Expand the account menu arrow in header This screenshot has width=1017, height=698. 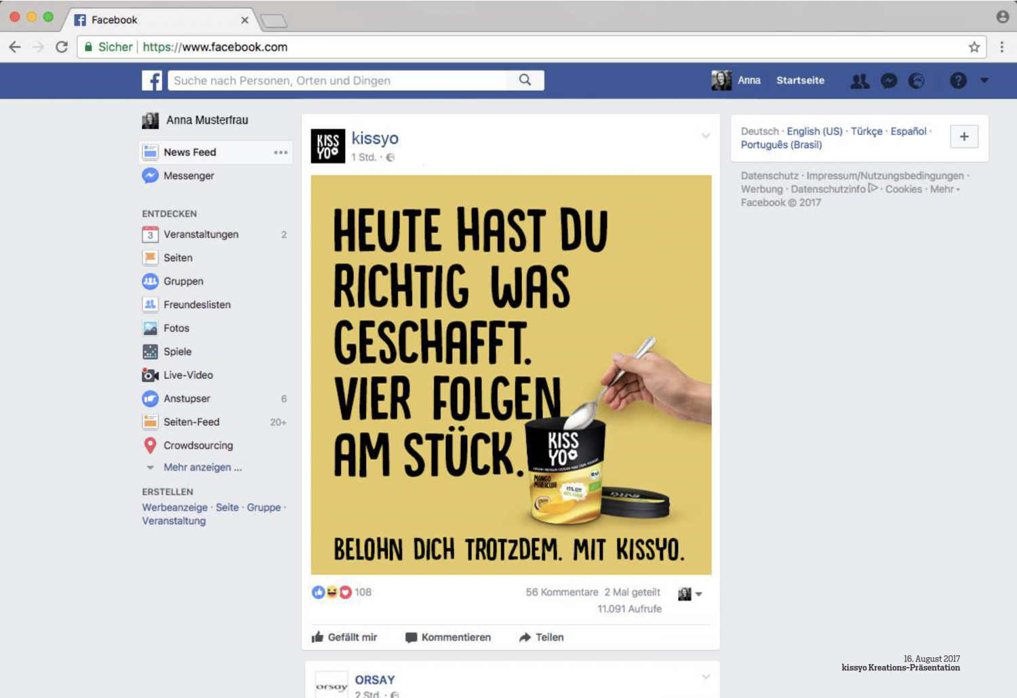click(984, 80)
